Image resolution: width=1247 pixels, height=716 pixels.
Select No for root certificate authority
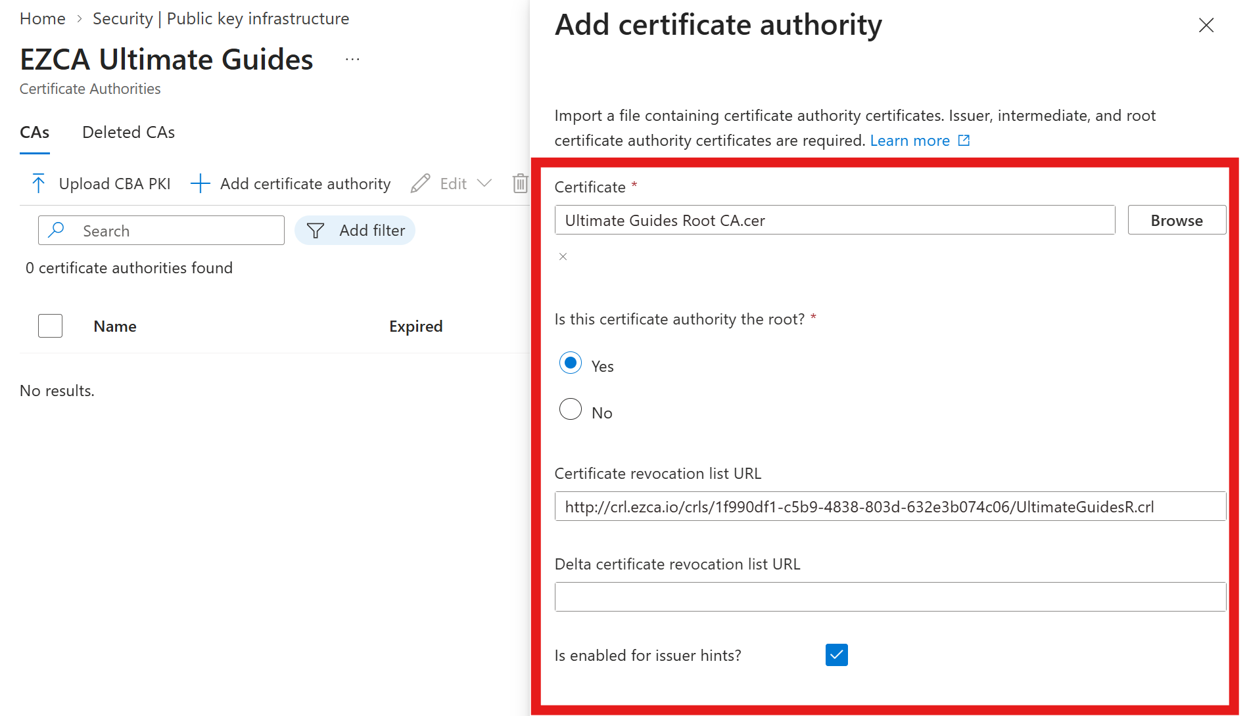570,409
